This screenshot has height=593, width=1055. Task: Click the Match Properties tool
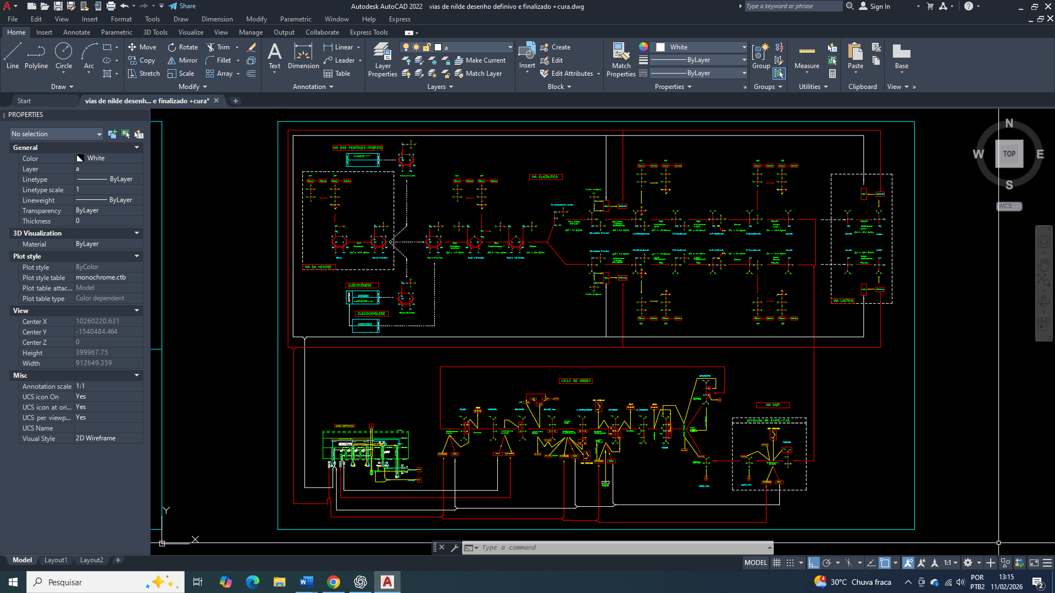621,59
